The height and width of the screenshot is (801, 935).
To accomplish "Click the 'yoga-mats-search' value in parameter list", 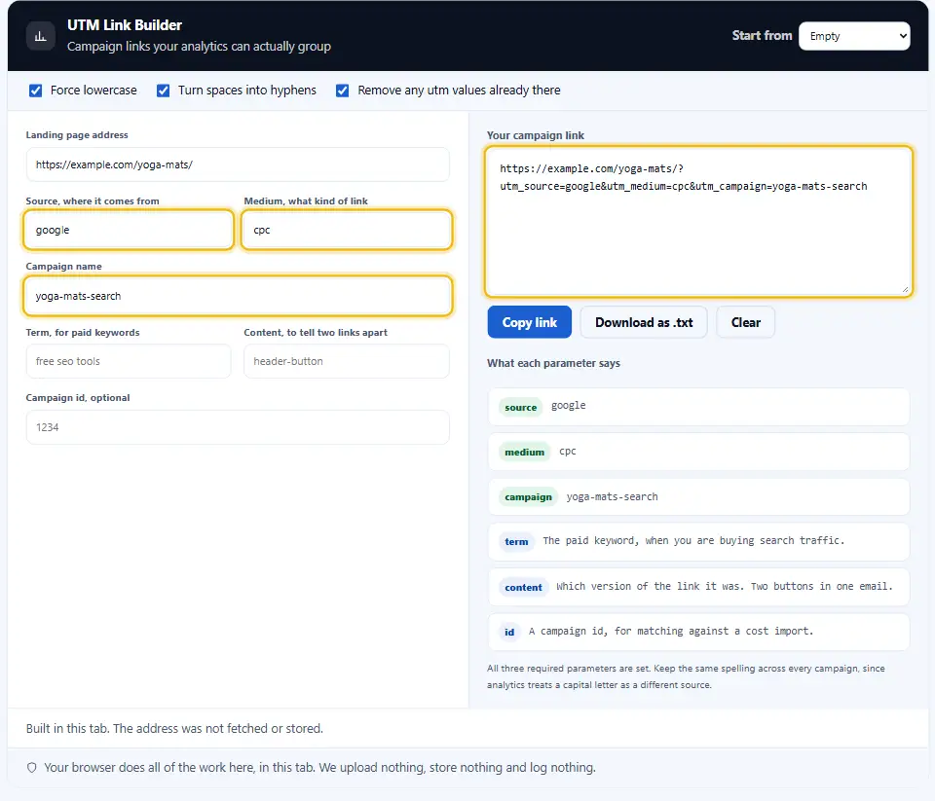I will (612, 497).
